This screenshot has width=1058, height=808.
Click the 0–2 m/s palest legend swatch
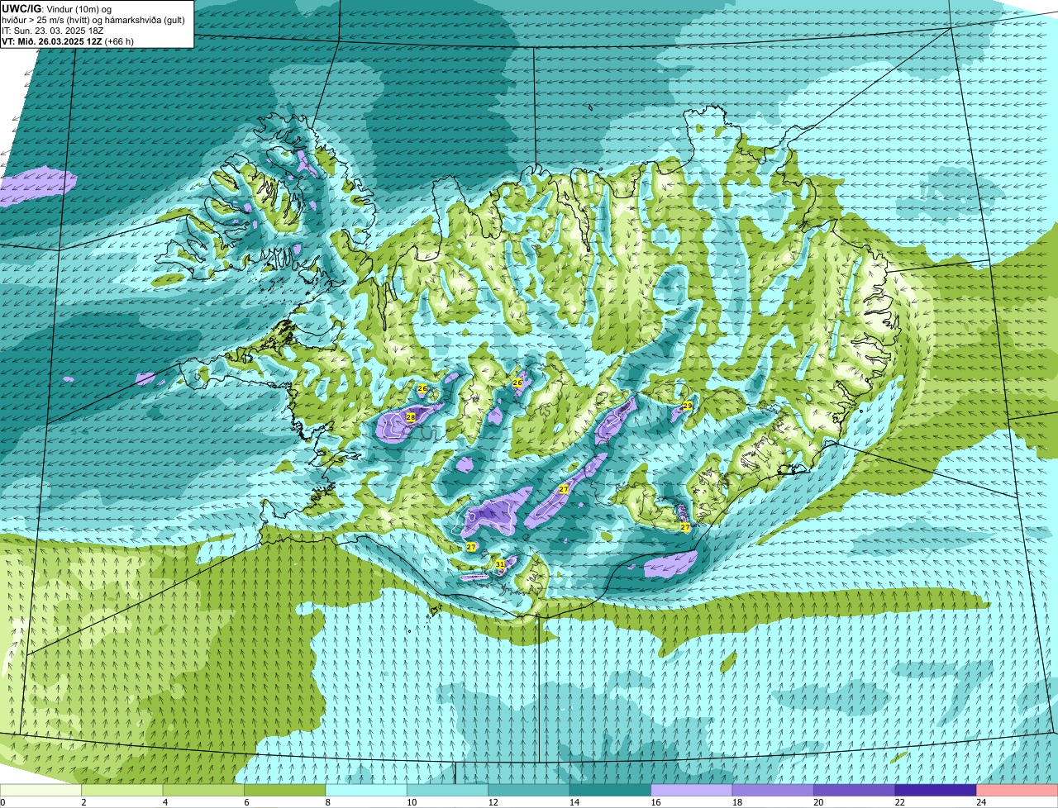(41, 790)
